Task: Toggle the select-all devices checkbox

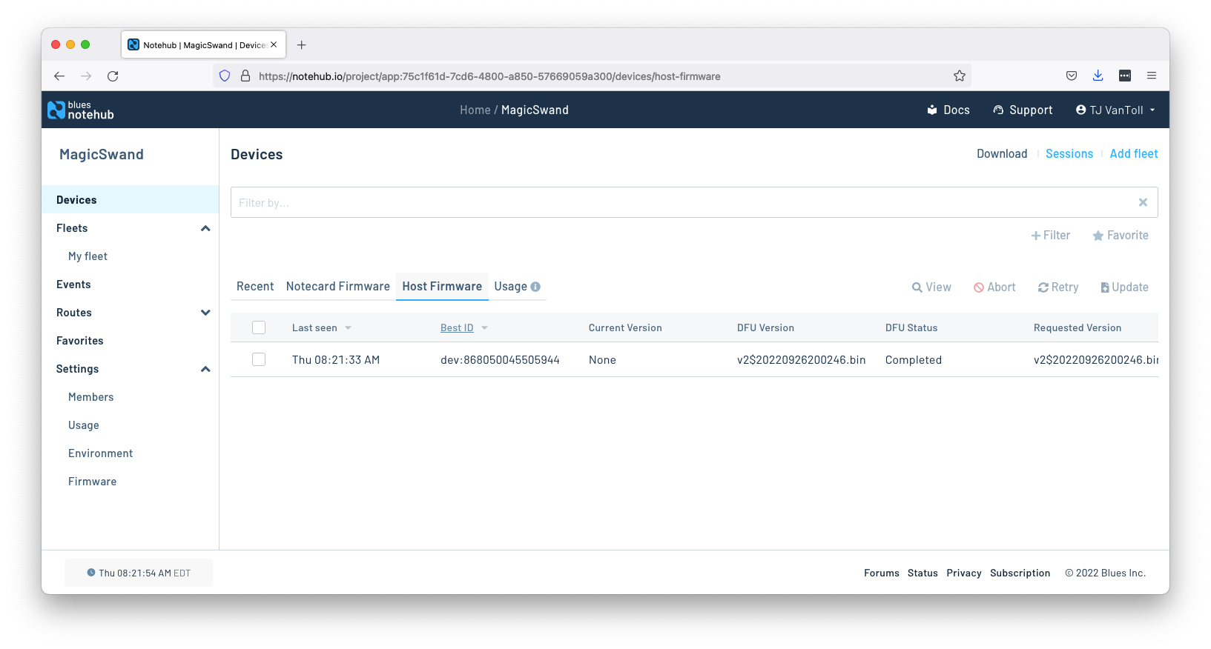Action: point(259,327)
